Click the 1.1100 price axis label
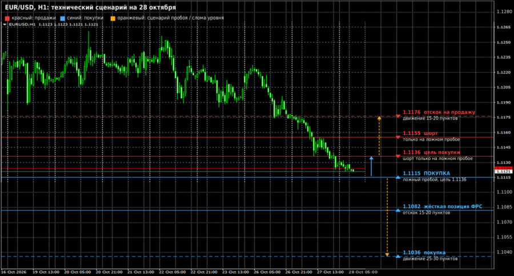 point(504,192)
